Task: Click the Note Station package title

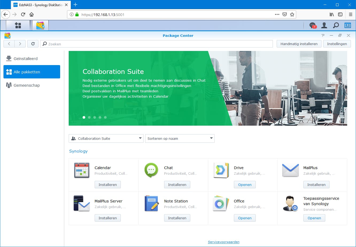Action: tap(176, 201)
